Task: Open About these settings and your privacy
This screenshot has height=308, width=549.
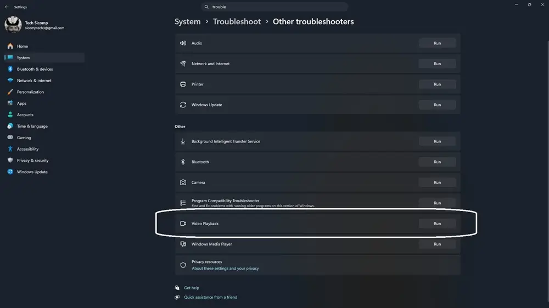Action: coord(225,269)
